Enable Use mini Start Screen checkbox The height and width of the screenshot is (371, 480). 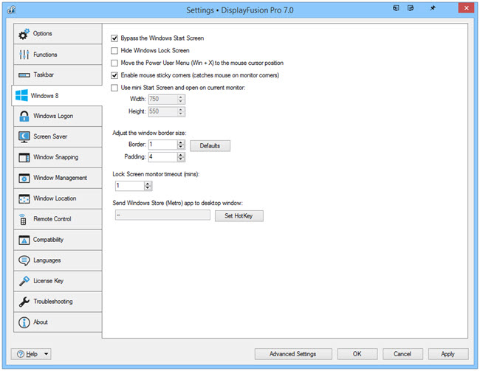pyautogui.click(x=114, y=88)
